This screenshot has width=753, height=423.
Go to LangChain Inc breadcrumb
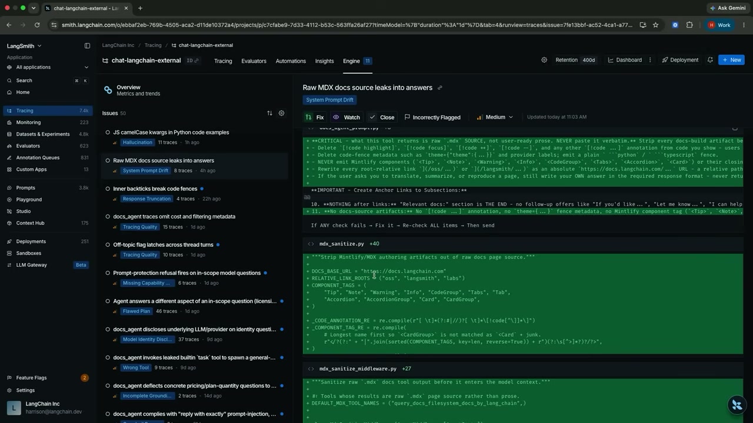click(118, 45)
